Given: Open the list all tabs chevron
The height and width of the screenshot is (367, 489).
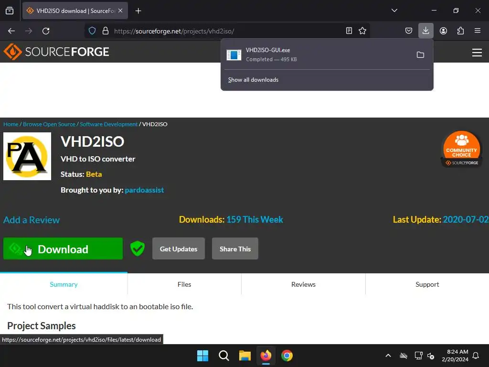Looking at the screenshot, I should pos(394,11).
